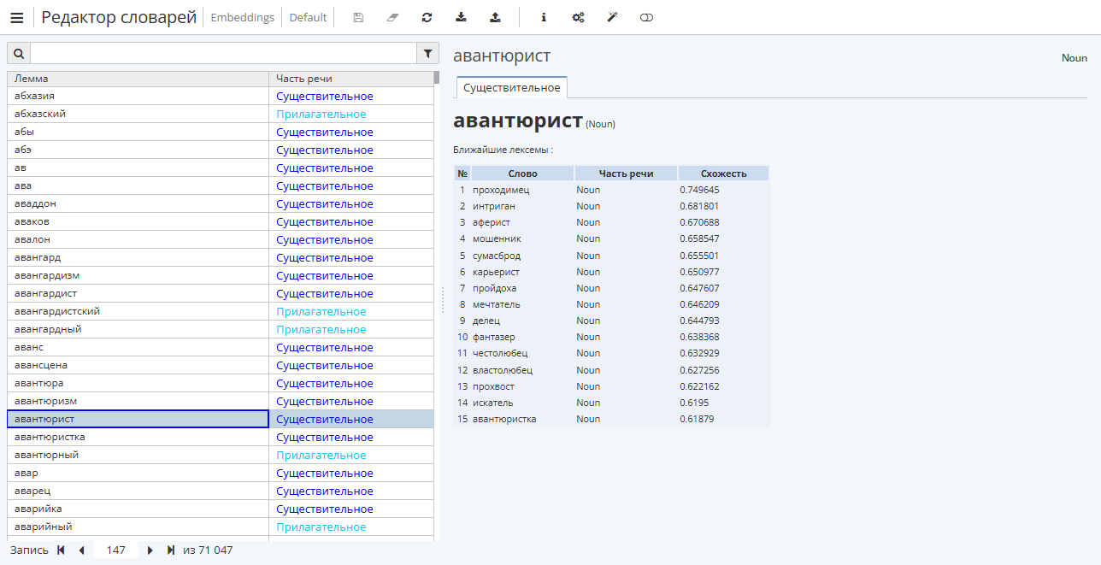Click the word проходимец in similarity table
The image size is (1101, 565).
501,190
